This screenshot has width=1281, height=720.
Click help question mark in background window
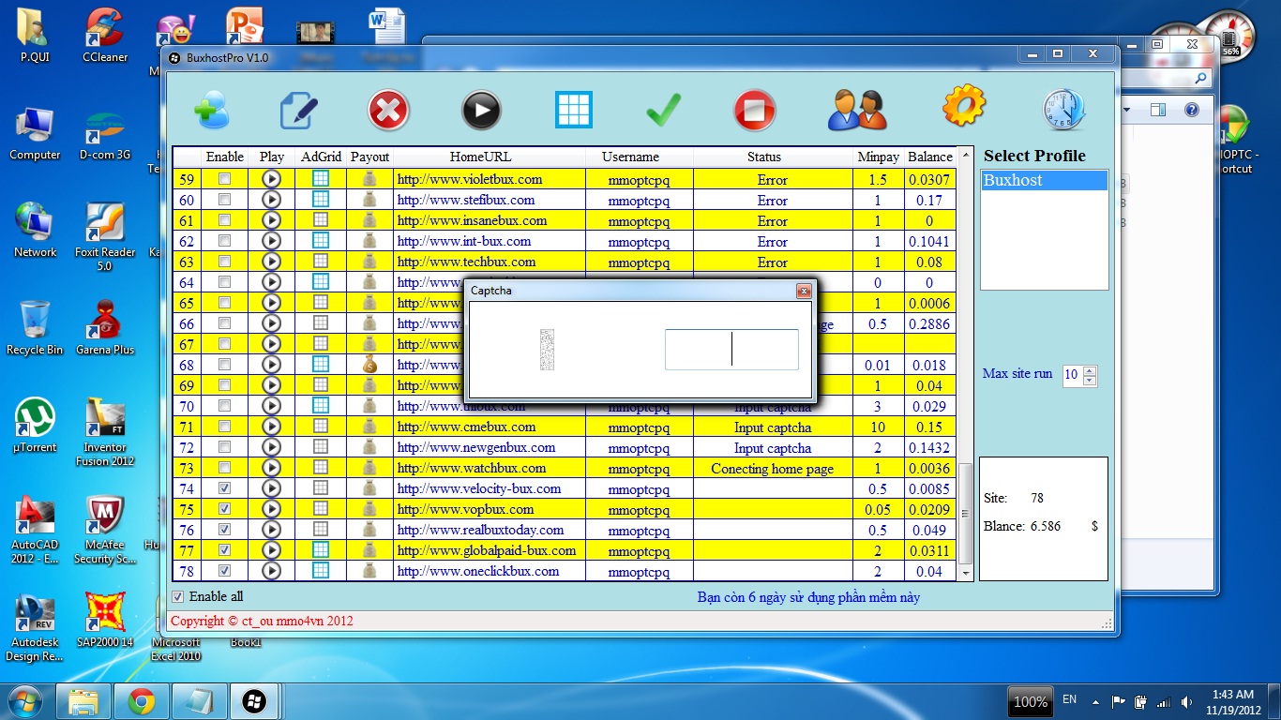pos(1192,110)
